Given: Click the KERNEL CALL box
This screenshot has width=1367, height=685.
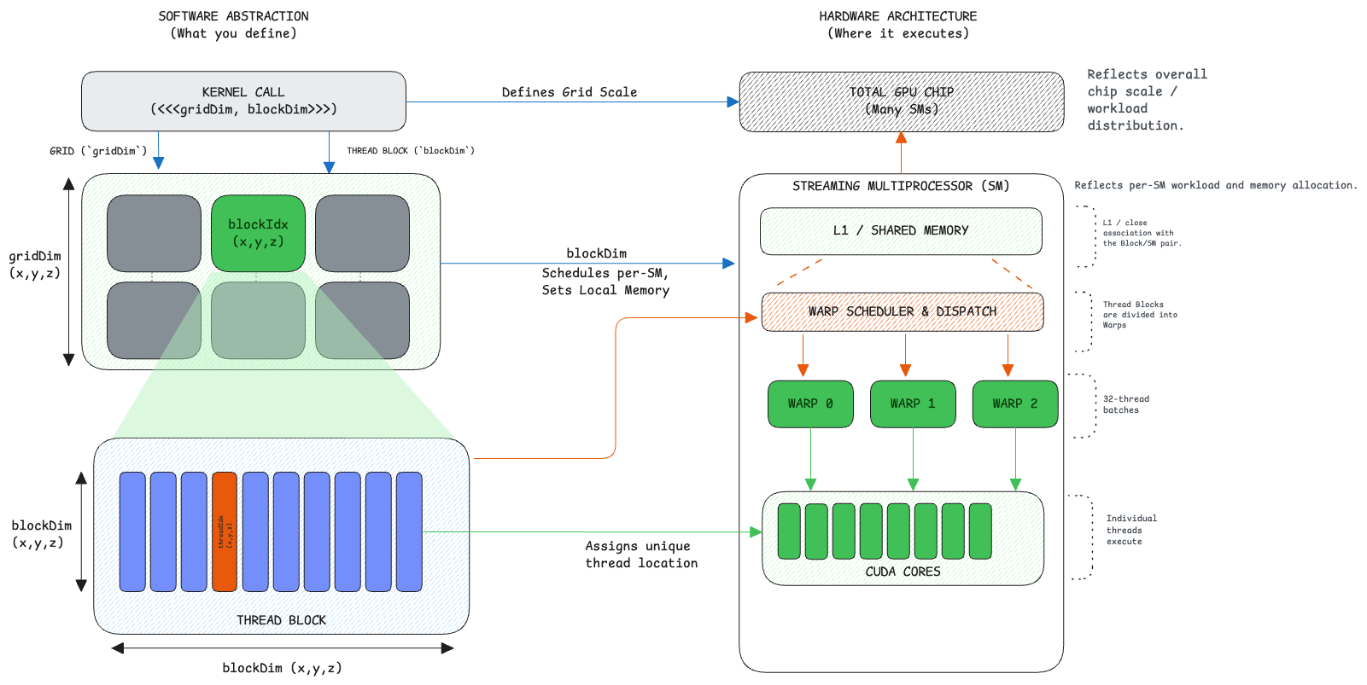Looking at the screenshot, I should (243, 101).
